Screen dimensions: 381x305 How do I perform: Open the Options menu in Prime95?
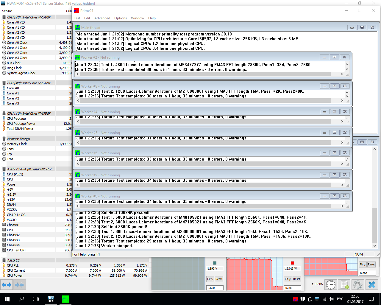click(121, 18)
